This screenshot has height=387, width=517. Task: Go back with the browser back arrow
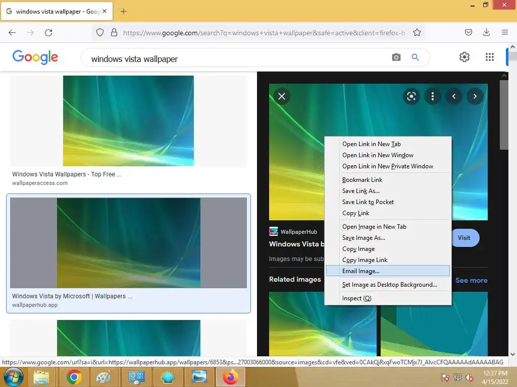[12, 33]
